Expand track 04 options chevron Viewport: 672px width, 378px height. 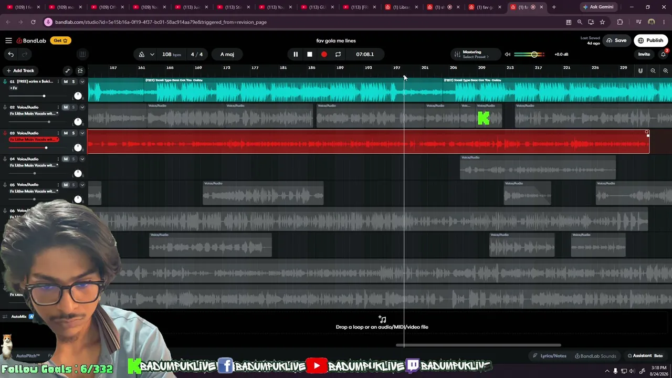(x=82, y=159)
